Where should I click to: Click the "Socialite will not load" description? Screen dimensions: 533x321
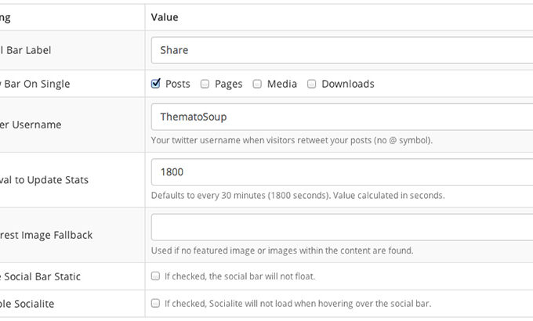297,304
